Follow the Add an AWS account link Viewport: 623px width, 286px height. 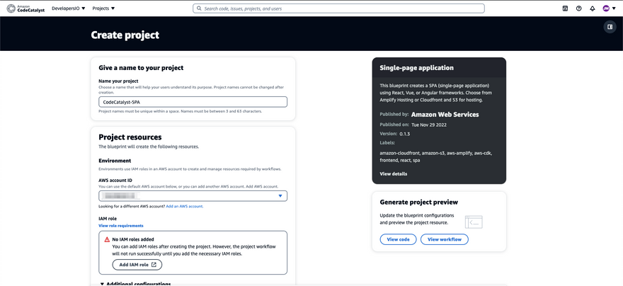[x=184, y=206]
